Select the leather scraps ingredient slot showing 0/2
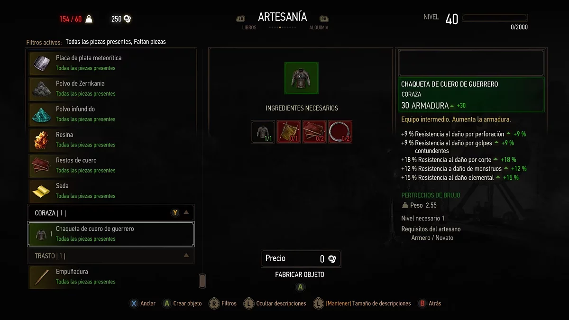Screen dimensions: 569x320 click(x=314, y=132)
